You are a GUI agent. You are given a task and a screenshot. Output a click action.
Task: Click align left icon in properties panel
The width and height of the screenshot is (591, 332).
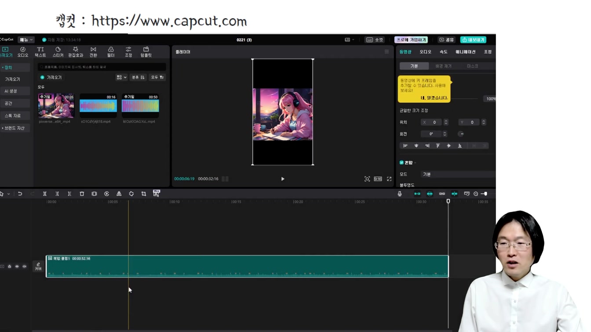(x=405, y=146)
